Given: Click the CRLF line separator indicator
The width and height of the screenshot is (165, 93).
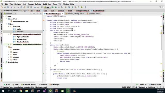Looking at the screenshot, I should 129,87.
